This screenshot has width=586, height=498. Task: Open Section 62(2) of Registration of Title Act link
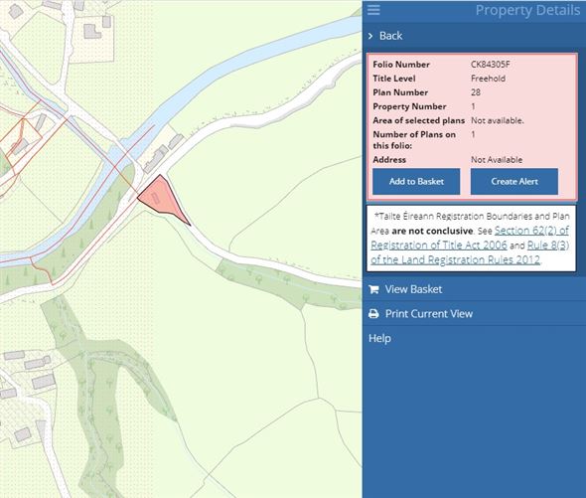pyautogui.click(x=470, y=238)
